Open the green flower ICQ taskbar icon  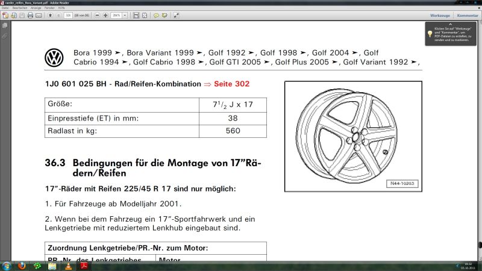click(x=37, y=266)
